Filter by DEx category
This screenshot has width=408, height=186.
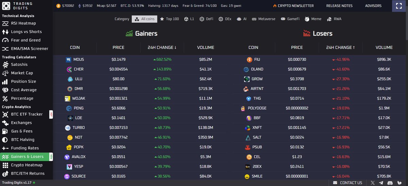click(225, 19)
